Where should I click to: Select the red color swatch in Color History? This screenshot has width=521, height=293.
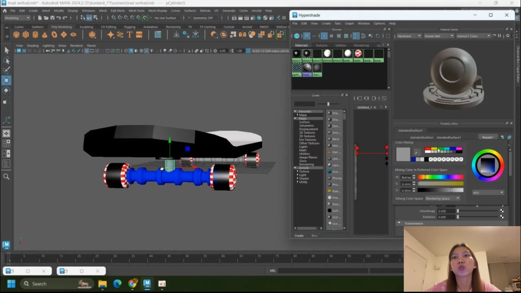click(x=427, y=149)
